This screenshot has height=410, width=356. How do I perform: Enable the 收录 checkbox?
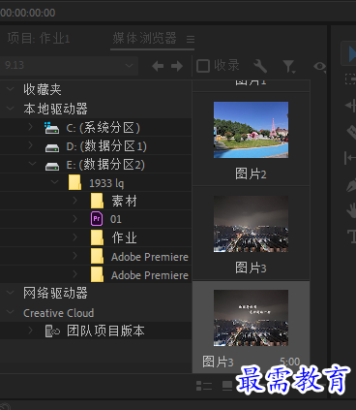tap(203, 66)
